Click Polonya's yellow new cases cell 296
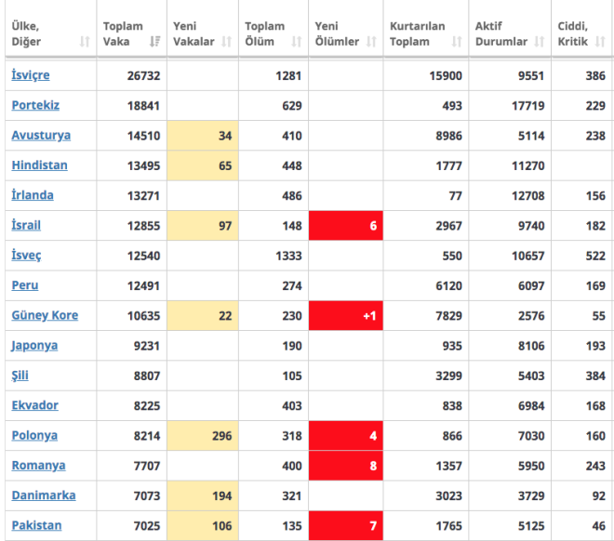The height and width of the screenshot is (541, 614). (x=202, y=435)
